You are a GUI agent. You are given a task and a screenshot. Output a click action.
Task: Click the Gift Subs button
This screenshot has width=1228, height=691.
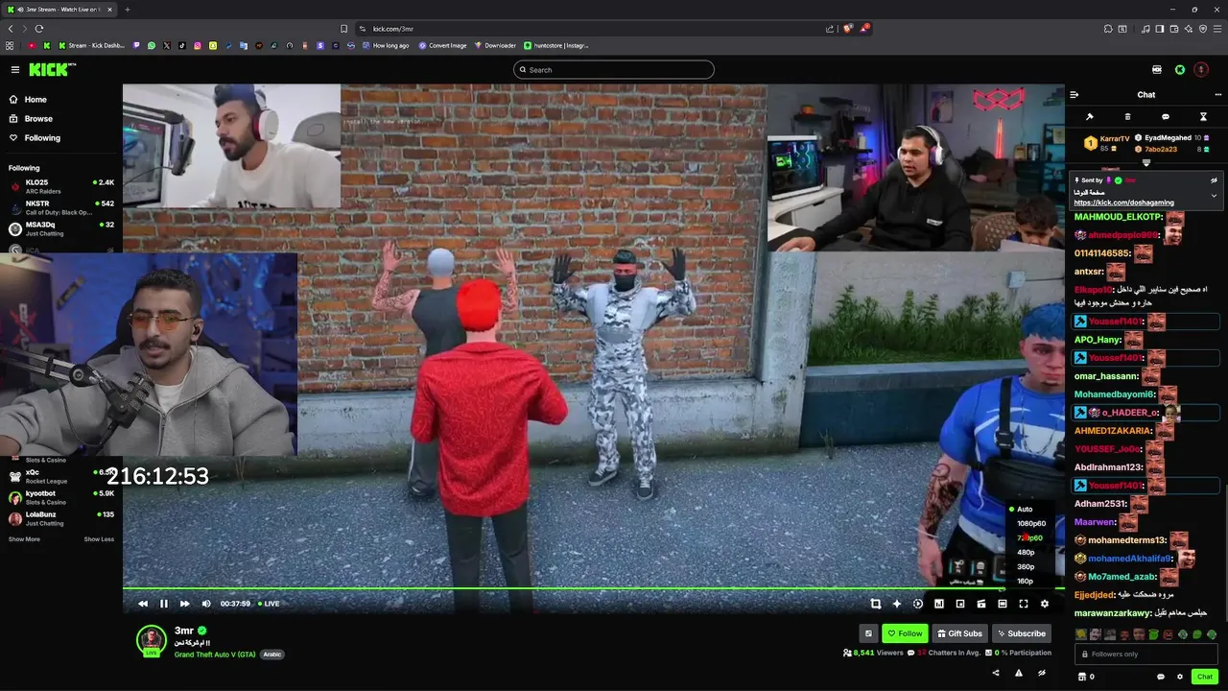click(959, 633)
